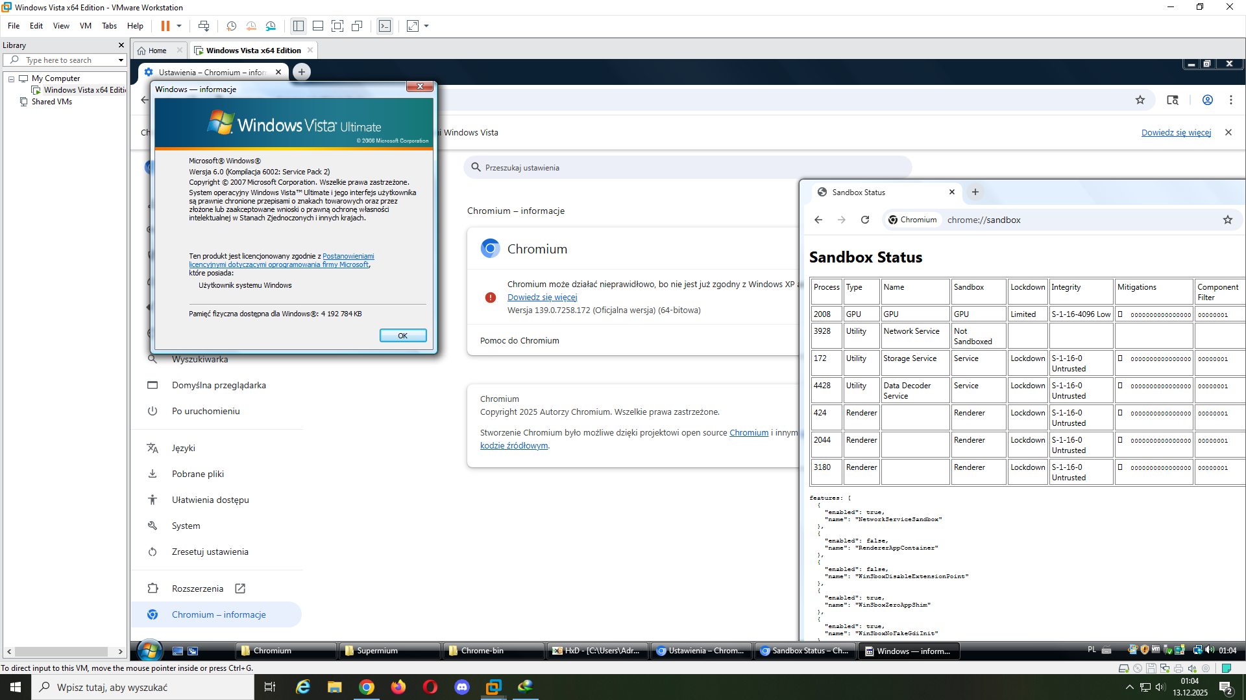Click the Send Ctrl+Alt+Del toolbar icon
This screenshot has height=700, width=1246.
coord(204,26)
